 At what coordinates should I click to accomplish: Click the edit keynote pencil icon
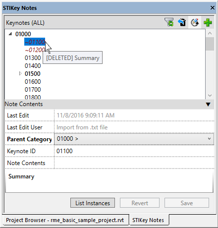click(x=195, y=22)
